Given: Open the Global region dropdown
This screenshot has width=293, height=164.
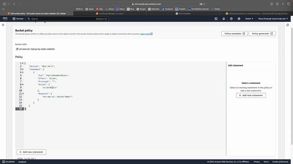Looking at the screenshot, I should 249,19.
